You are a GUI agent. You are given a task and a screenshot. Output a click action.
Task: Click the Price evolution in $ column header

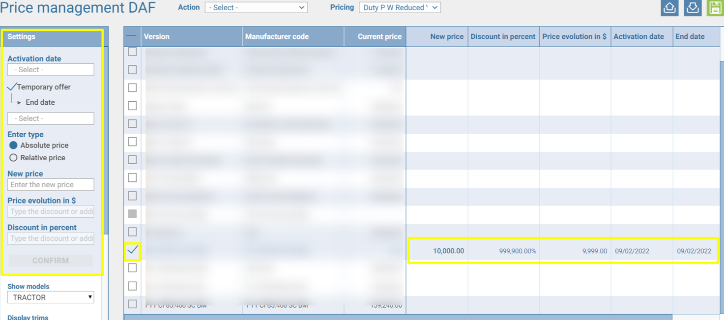point(575,36)
